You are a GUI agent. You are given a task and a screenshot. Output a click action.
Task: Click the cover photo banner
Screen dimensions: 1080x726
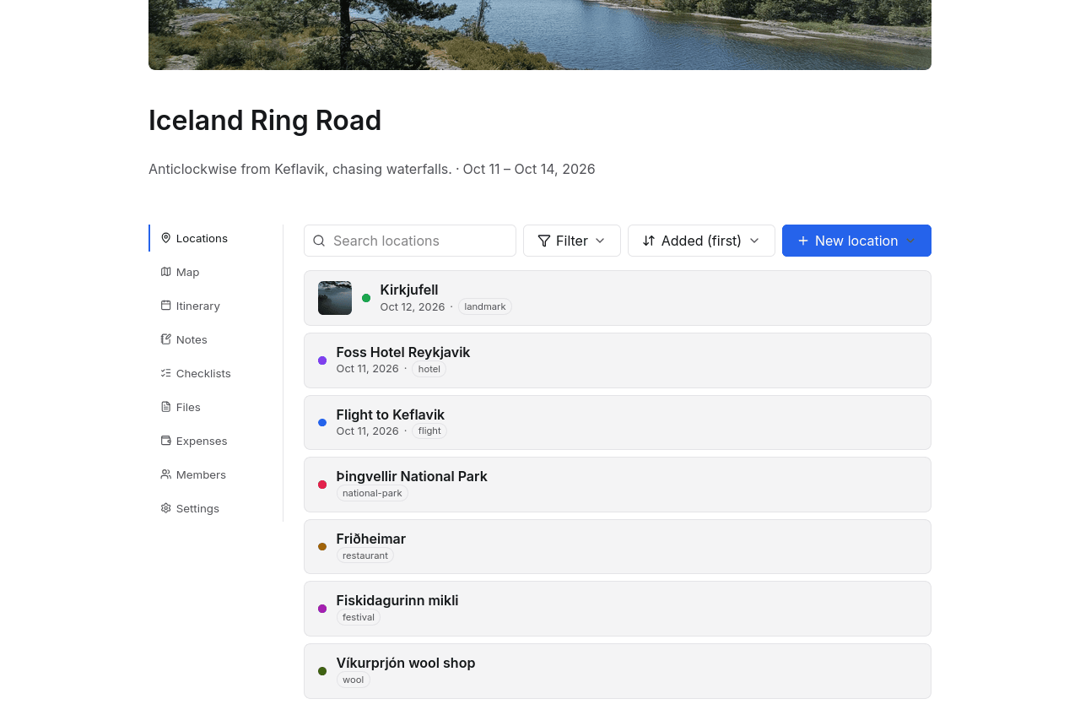point(540,35)
